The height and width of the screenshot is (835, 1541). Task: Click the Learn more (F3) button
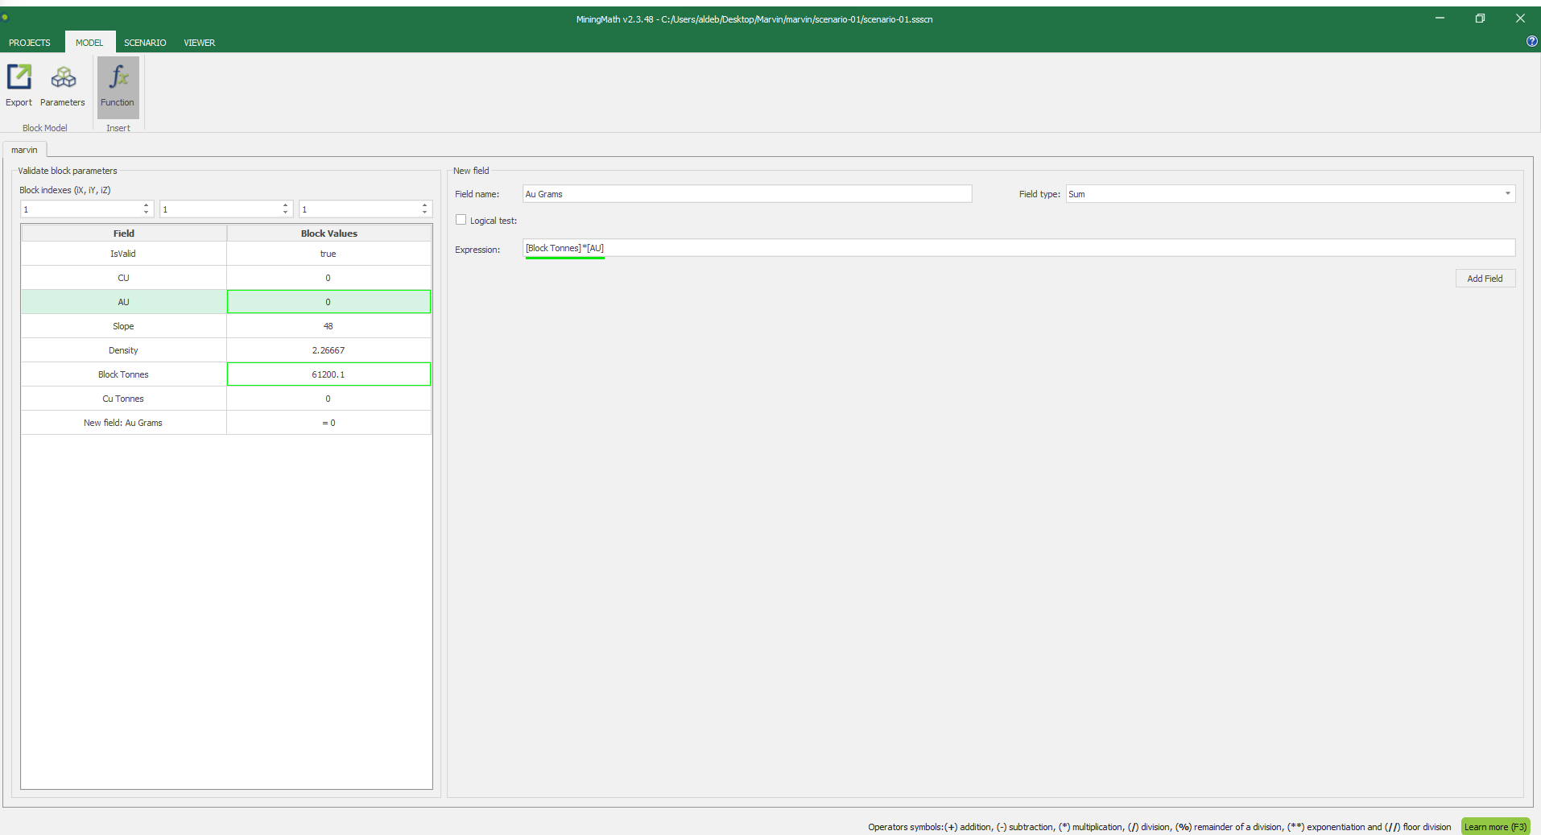coord(1494,827)
